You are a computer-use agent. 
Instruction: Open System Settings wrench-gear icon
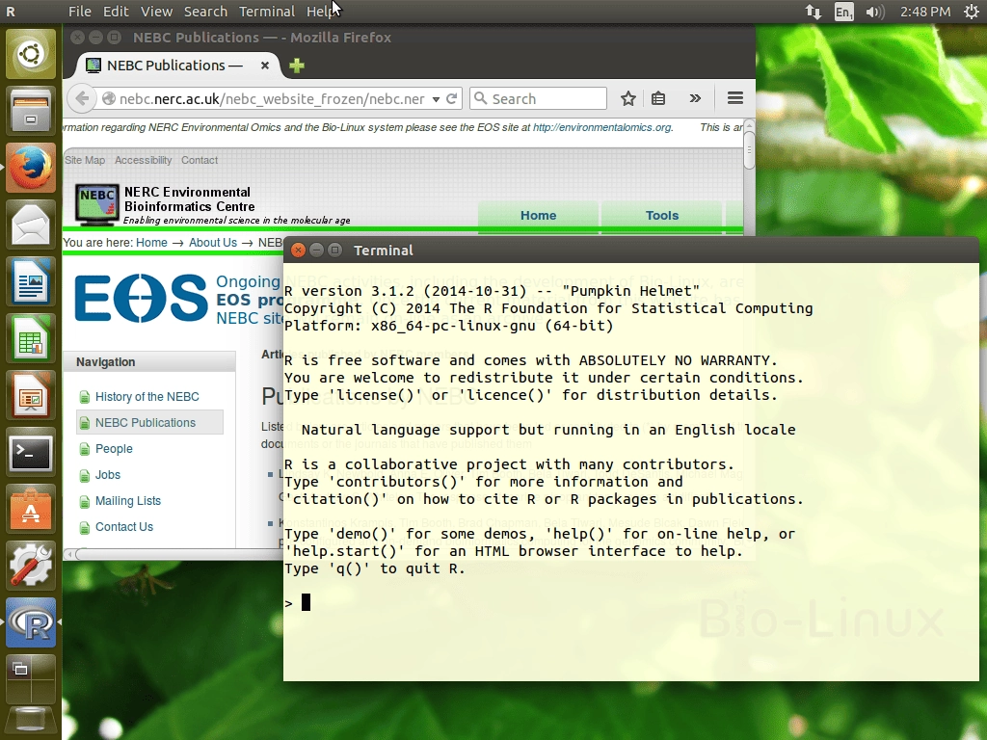(x=31, y=565)
